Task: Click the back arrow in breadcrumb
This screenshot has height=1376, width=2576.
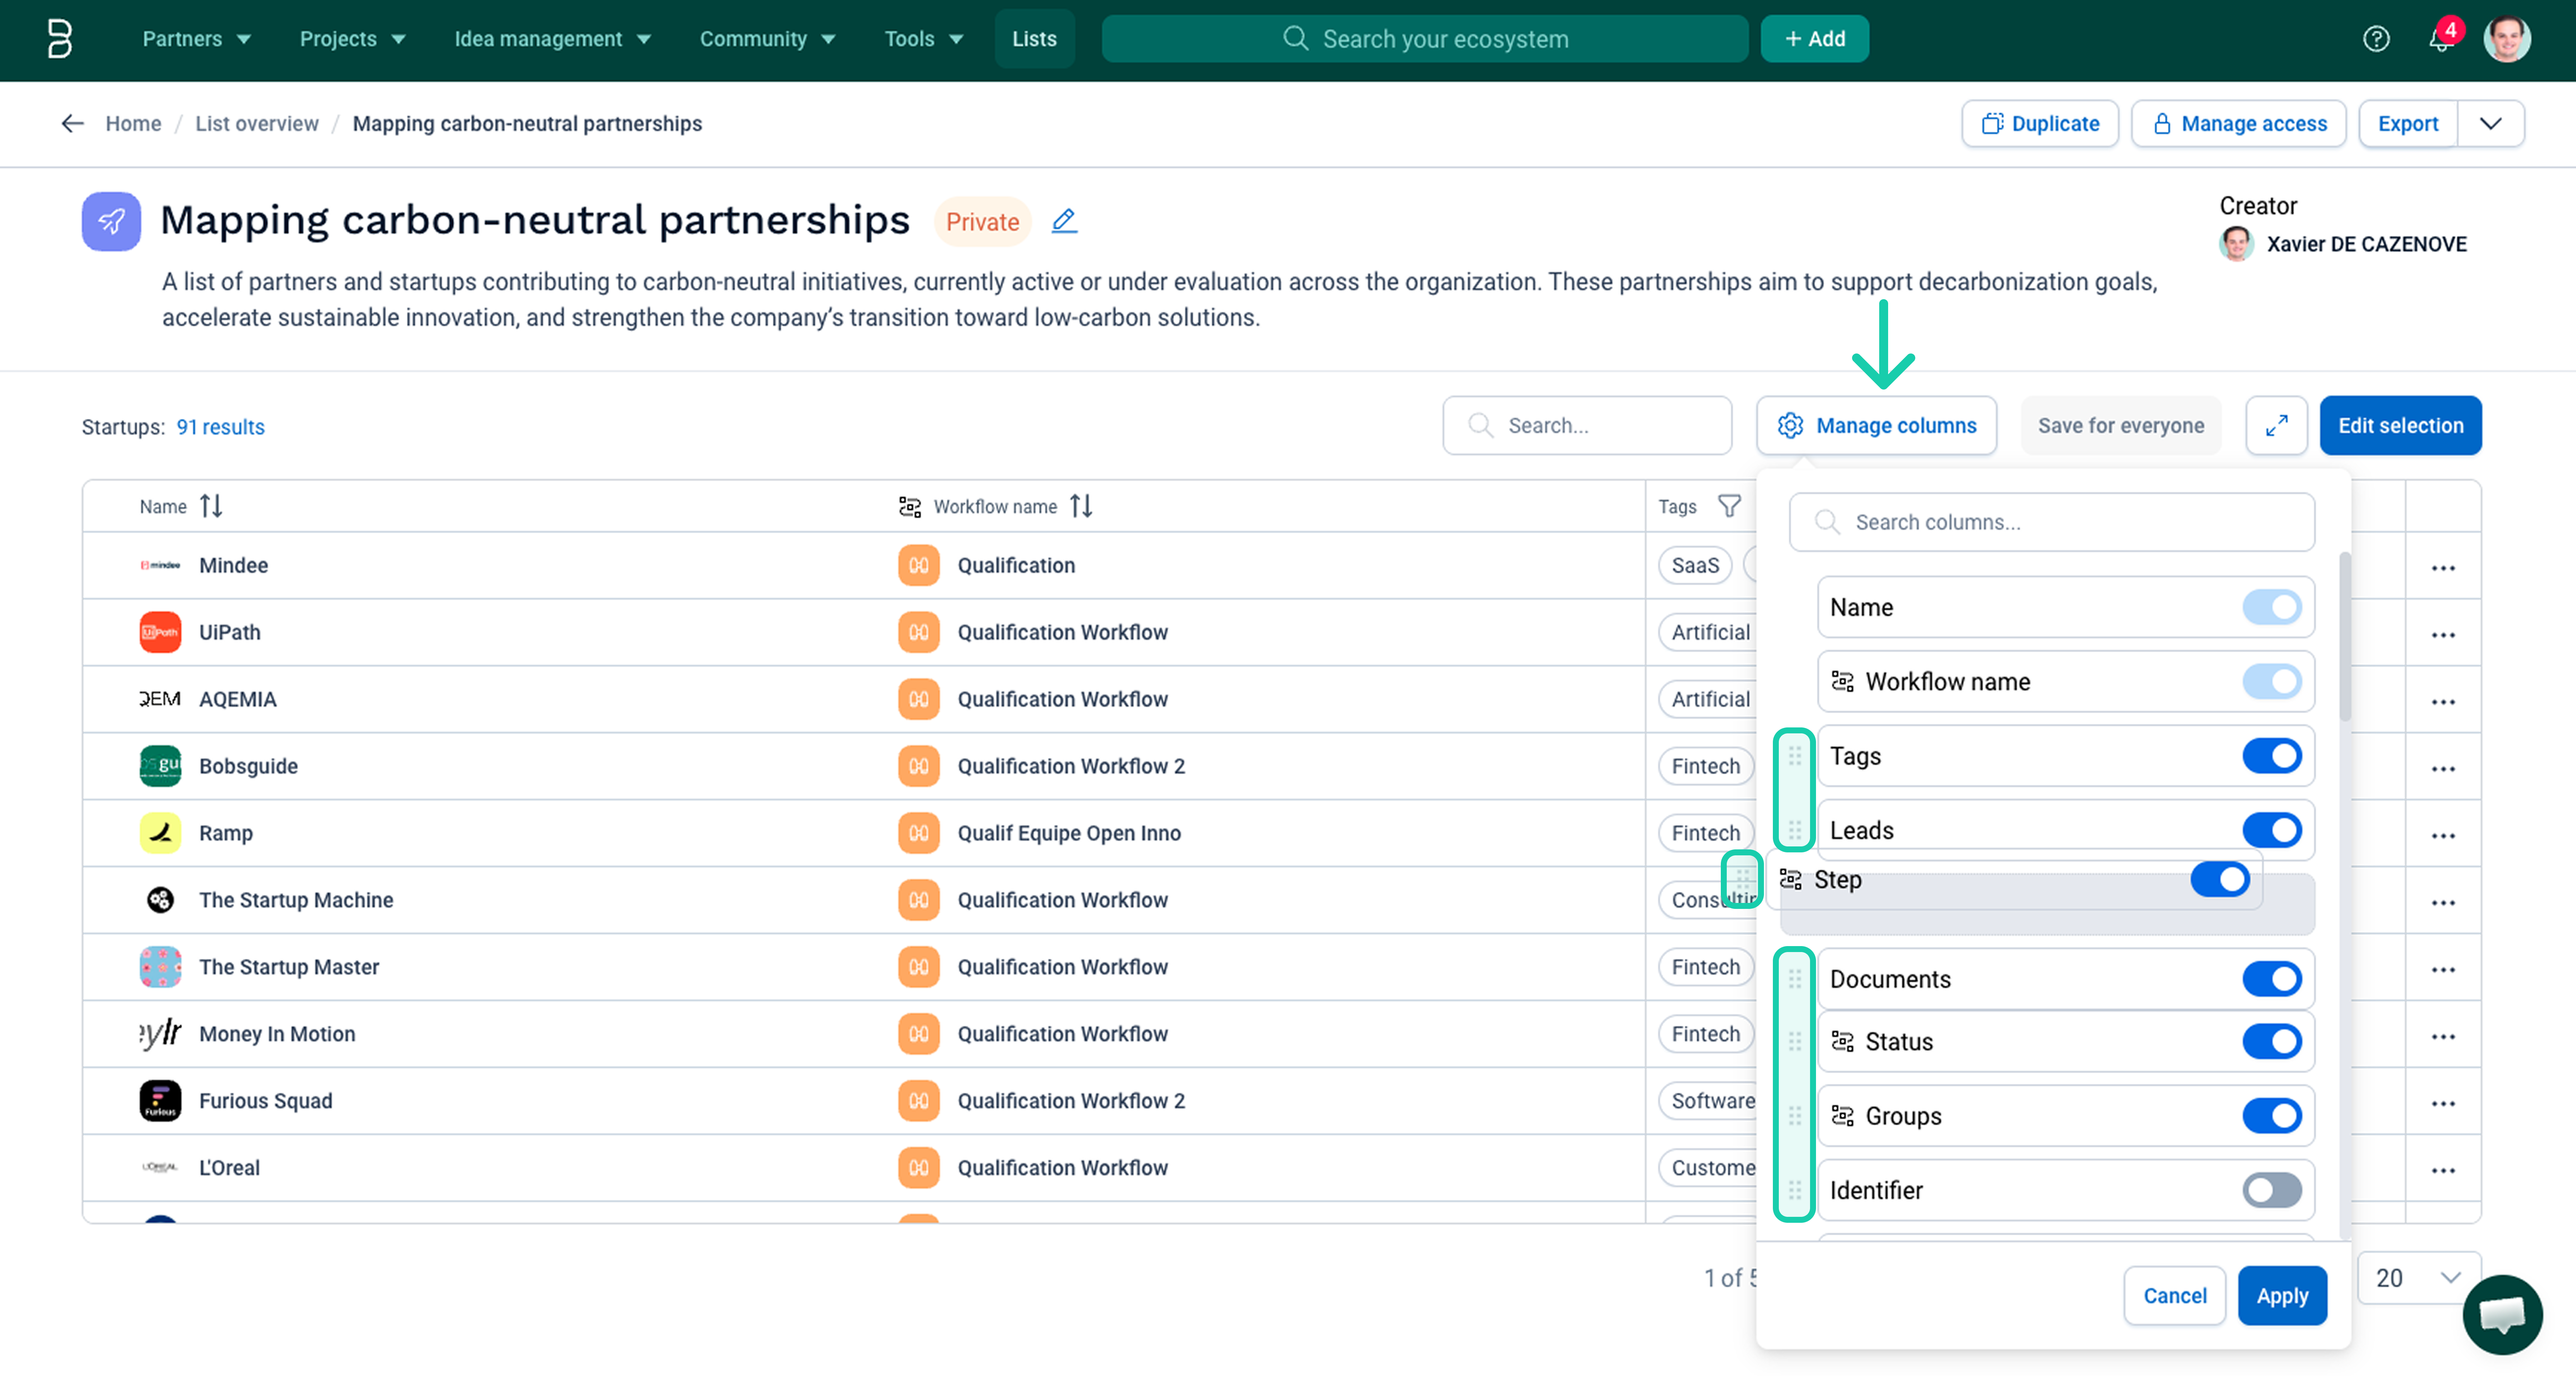Action: [72, 123]
